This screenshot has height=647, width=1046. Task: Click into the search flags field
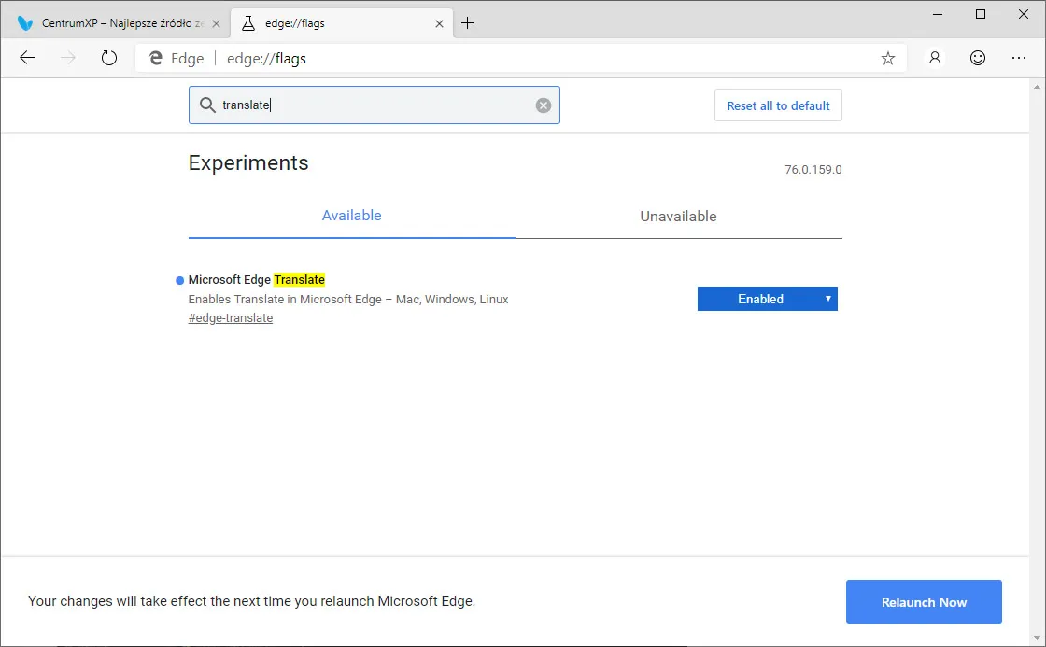375,105
